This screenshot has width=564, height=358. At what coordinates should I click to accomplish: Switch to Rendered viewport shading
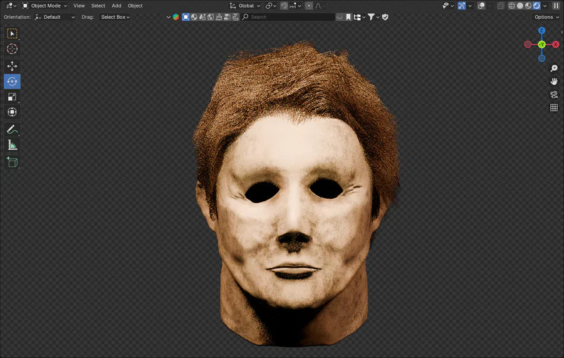point(536,6)
